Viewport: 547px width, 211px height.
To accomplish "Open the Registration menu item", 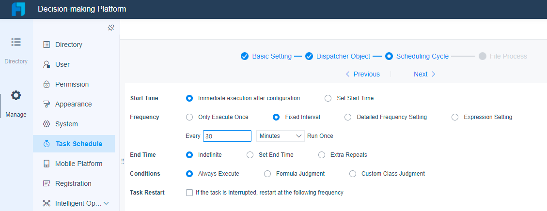I will coord(74,183).
